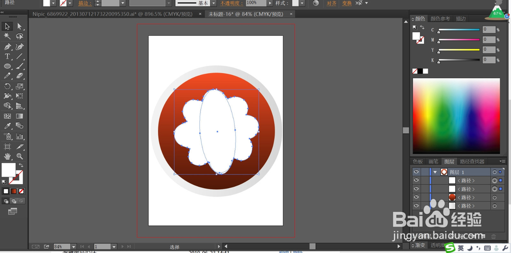Click target circle of red circle path
The height and width of the screenshot is (253, 511).
click(x=494, y=197)
